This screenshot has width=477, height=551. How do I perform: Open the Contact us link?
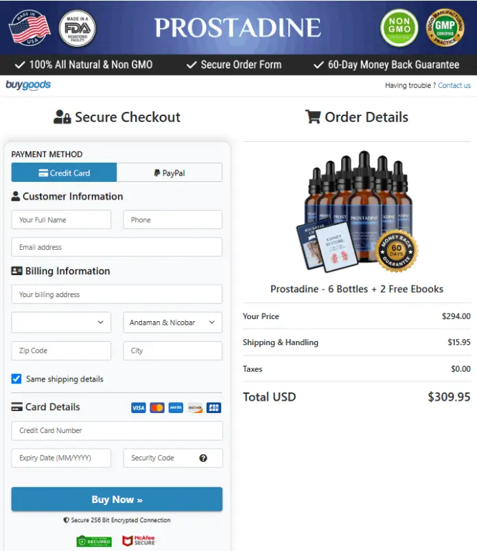454,85
